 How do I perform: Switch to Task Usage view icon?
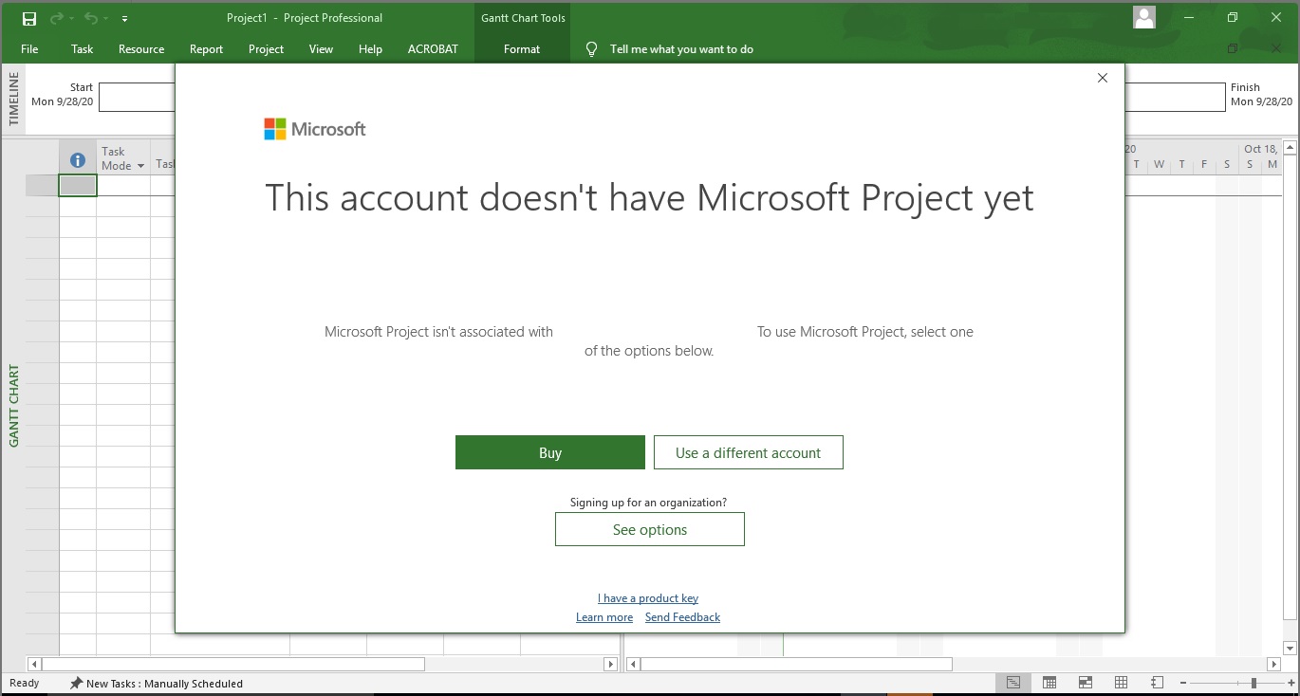pyautogui.click(x=1049, y=683)
